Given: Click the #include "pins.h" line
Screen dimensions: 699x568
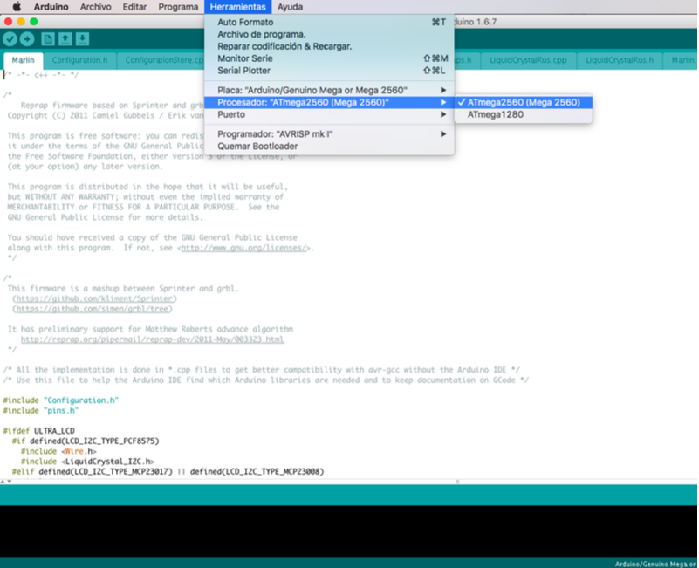Looking at the screenshot, I should [x=41, y=411].
